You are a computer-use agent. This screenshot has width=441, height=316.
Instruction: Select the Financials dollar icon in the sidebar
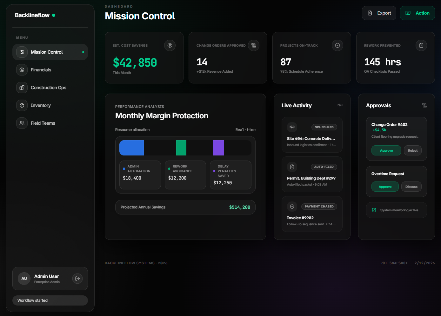(22, 70)
